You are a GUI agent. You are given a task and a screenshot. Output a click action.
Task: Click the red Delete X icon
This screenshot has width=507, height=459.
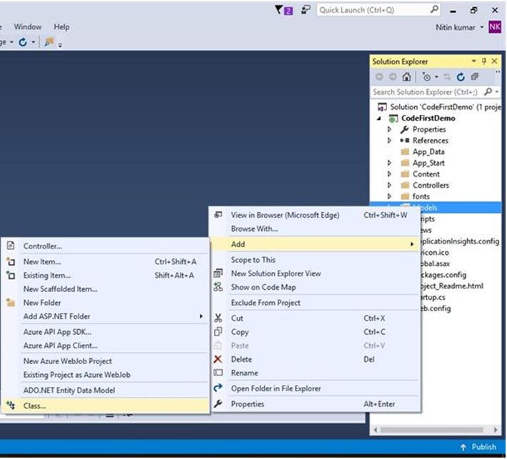click(219, 359)
